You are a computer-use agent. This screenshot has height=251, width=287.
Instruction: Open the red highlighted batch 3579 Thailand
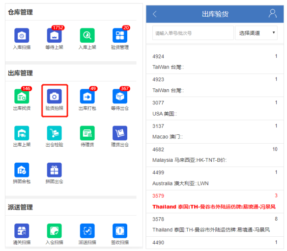215,201
